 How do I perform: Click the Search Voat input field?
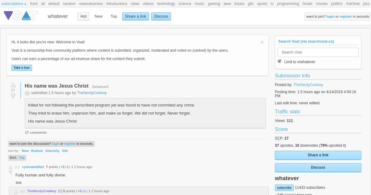tap(318, 52)
